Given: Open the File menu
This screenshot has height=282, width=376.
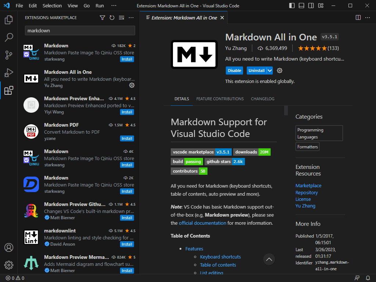Looking at the screenshot, I should 19,6.
